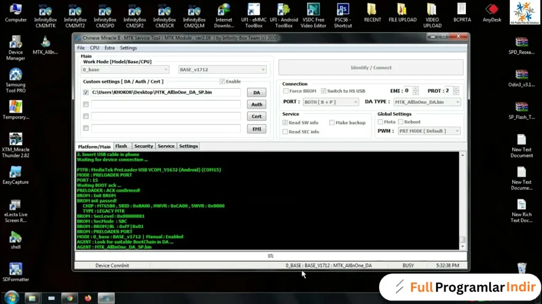Screen dimensions: 542x304
Task: Open the shell desktop icon
Action: point(15,240)
